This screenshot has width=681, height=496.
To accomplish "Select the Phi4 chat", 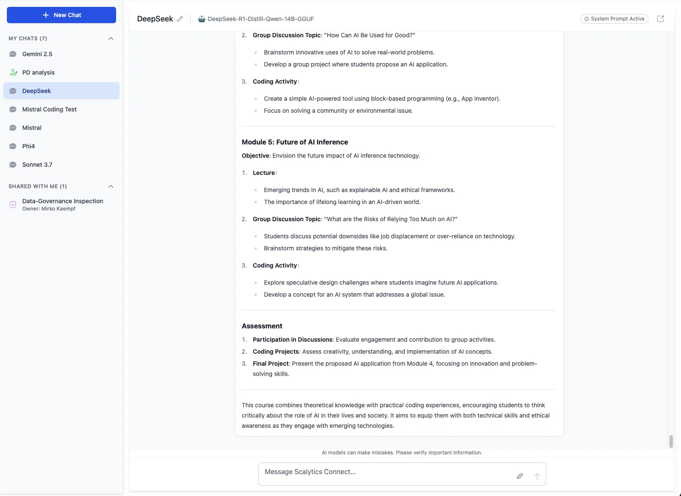I will pyautogui.click(x=28, y=146).
